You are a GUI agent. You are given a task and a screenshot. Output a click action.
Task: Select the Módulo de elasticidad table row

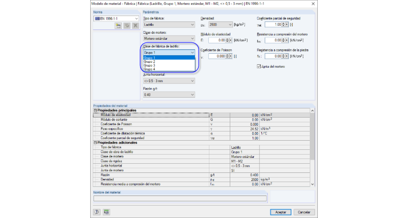click(202, 115)
